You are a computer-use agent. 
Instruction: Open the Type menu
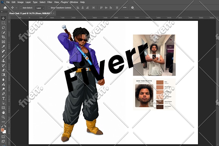pyautogui.click(x=35, y=2)
